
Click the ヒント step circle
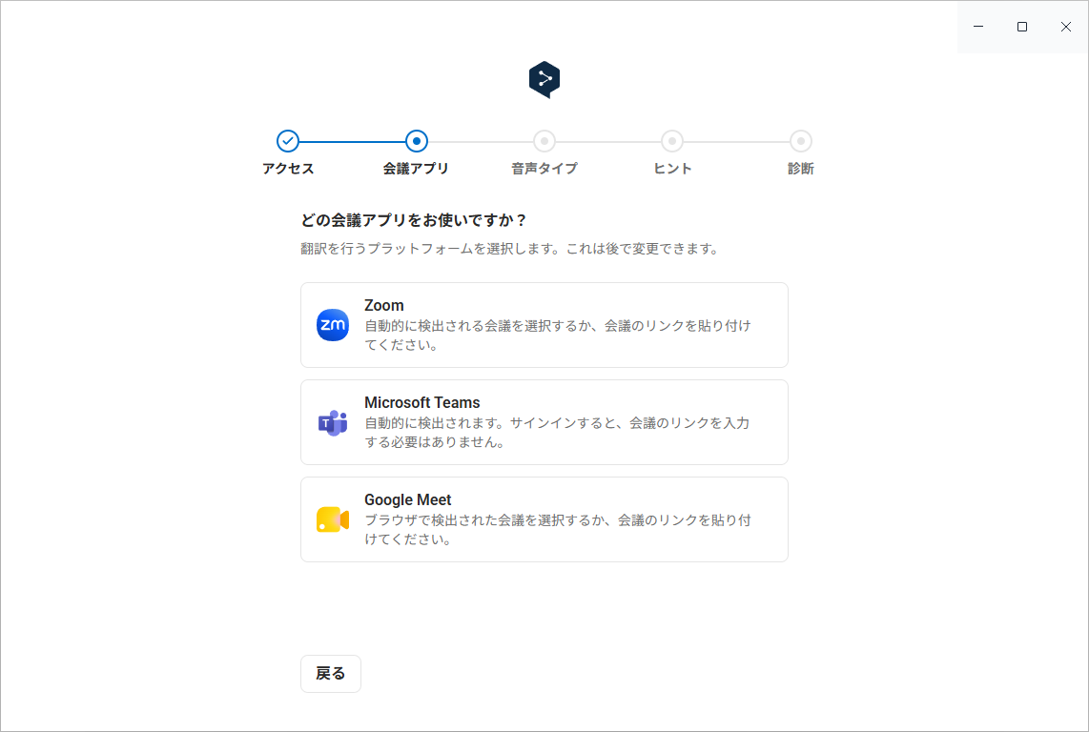[x=672, y=141]
